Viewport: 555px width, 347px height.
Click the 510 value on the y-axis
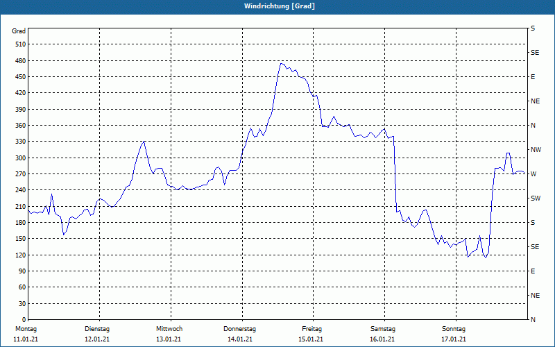click(x=21, y=44)
